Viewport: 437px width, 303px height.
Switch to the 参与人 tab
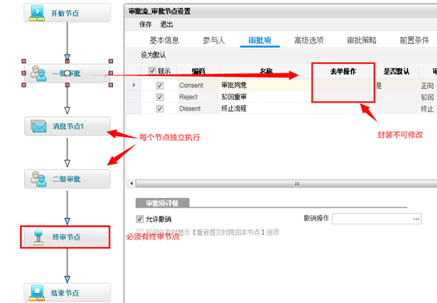coord(213,40)
